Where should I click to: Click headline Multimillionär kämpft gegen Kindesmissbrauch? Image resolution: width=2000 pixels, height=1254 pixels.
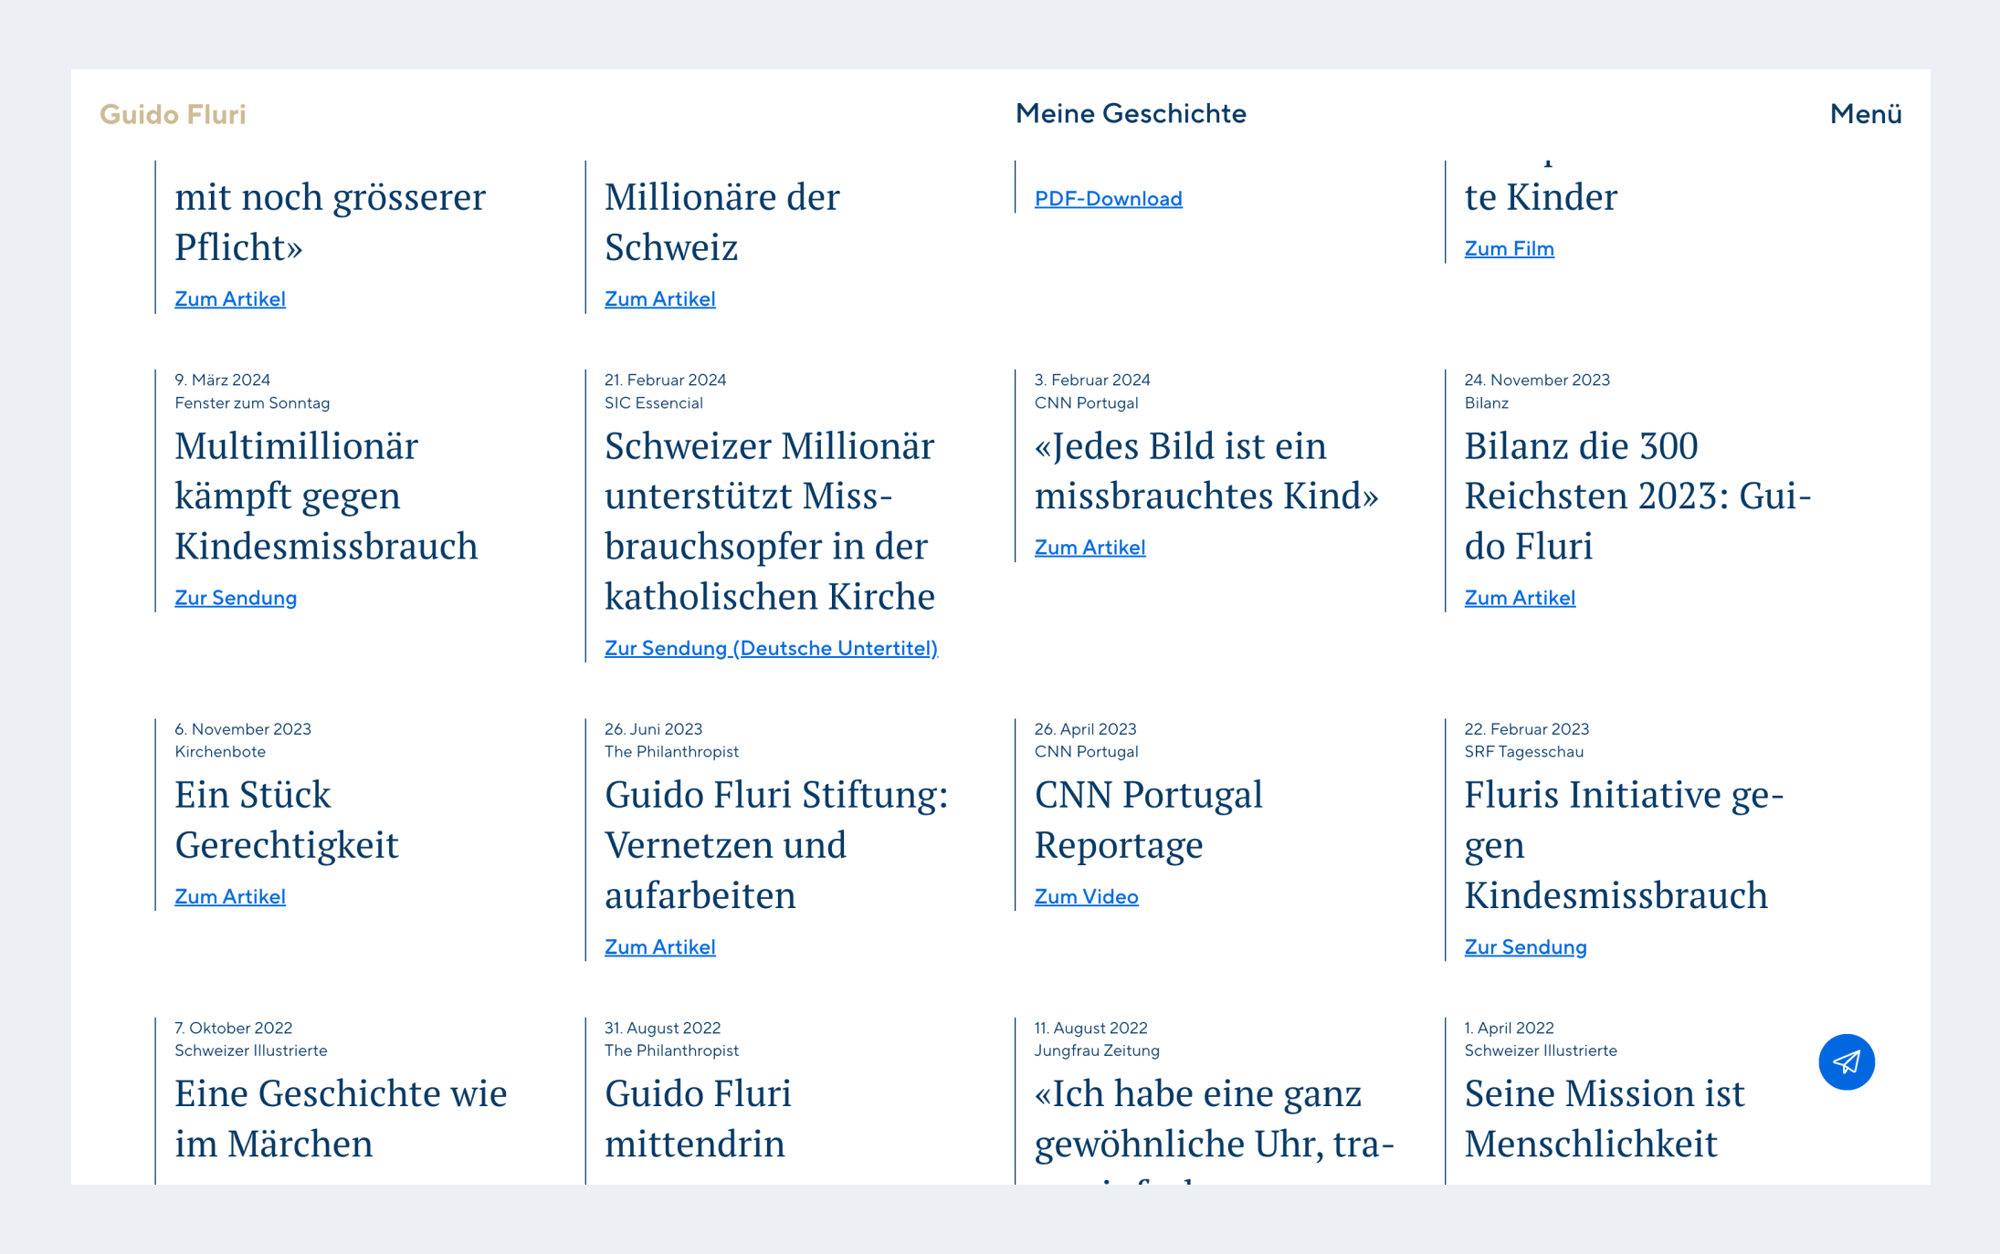pyautogui.click(x=326, y=496)
